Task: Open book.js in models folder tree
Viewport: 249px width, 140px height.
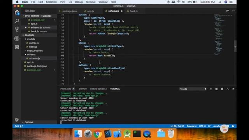Action: point(33,47)
